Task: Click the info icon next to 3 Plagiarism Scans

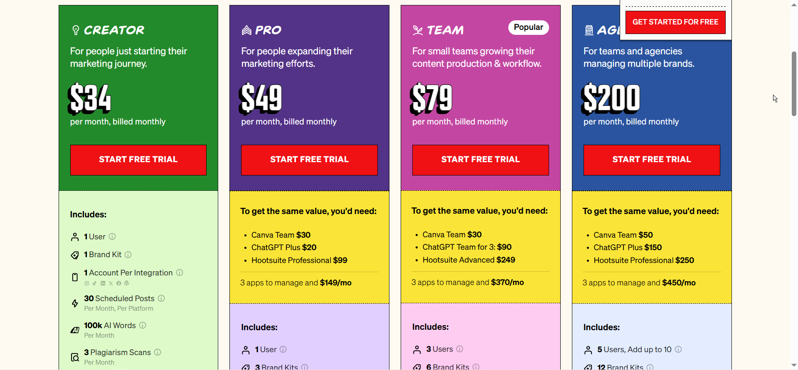Action: click(158, 352)
